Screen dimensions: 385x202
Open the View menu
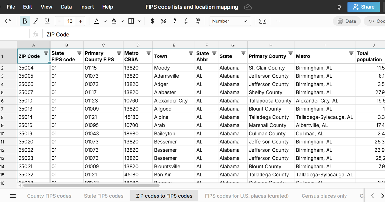pyautogui.click(x=47, y=7)
